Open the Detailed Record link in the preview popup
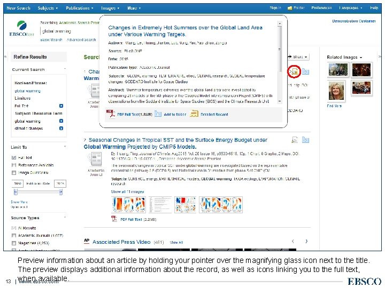385x288 pixels. (x=214, y=114)
